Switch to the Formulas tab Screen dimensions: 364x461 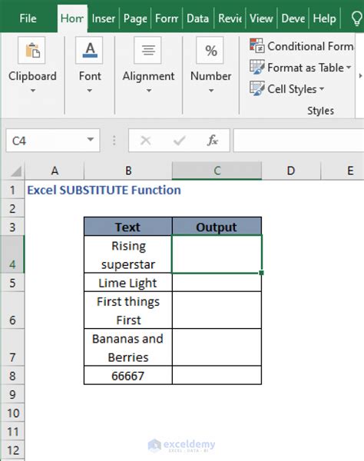click(x=167, y=18)
